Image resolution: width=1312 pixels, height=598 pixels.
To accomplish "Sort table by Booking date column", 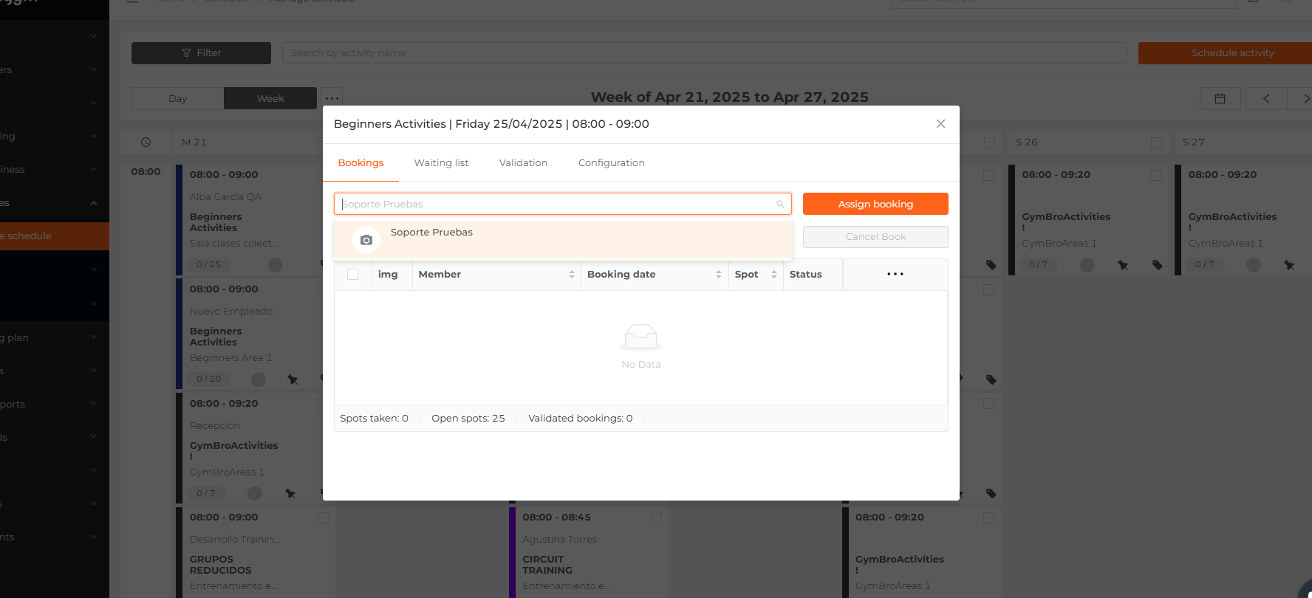I will click(x=719, y=275).
